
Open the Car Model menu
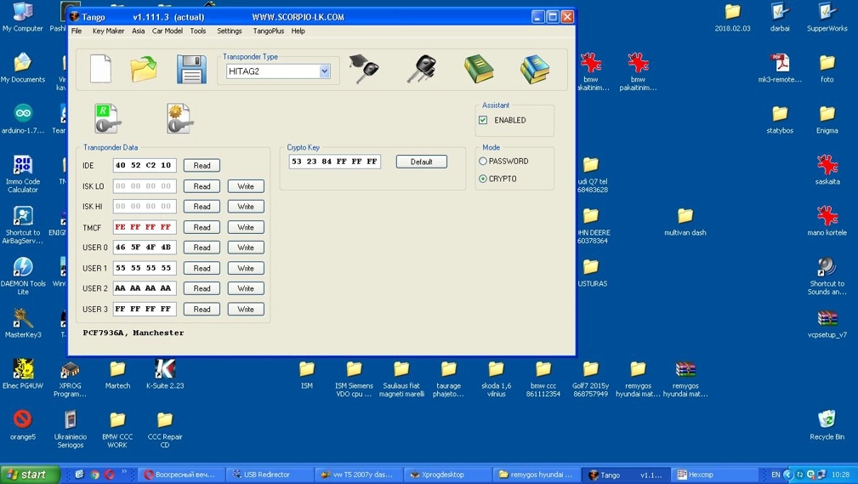coord(168,31)
